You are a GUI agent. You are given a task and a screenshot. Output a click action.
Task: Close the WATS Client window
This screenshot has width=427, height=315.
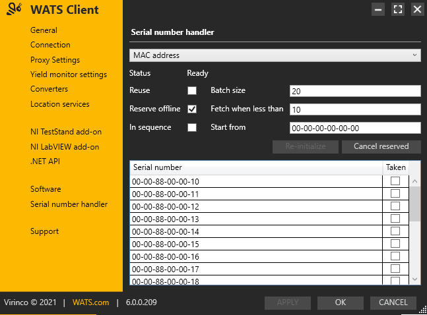coord(418,9)
